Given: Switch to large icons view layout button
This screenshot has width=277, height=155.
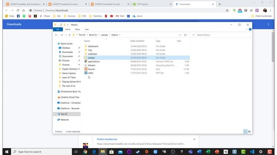Looking at the screenshot, I should click(249, 131).
